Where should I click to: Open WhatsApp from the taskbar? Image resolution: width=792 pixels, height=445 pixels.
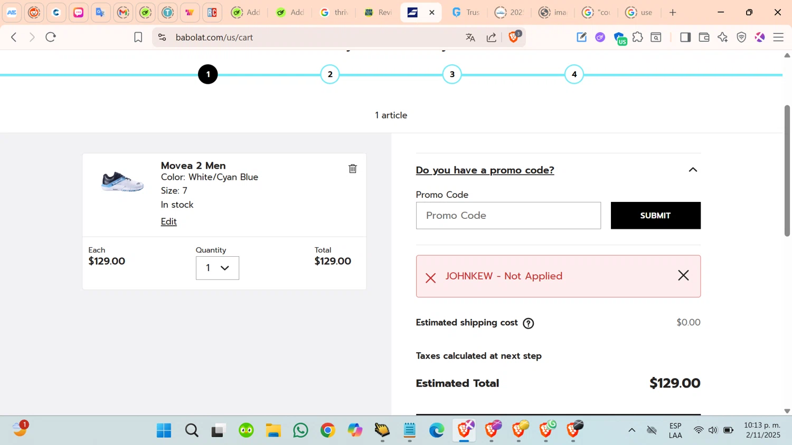300,430
